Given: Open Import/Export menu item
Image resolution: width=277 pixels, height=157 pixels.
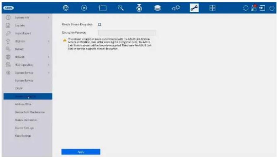Looking at the screenshot, I should [23, 33].
